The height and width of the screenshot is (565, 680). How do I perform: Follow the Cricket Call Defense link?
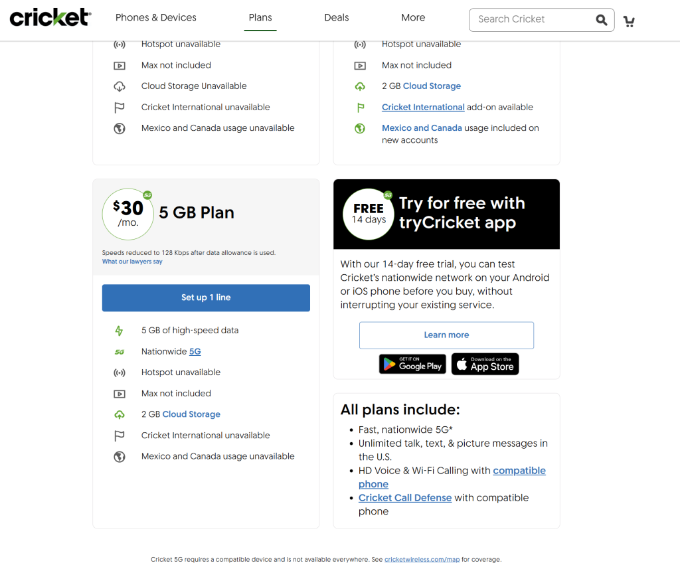click(405, 498)
